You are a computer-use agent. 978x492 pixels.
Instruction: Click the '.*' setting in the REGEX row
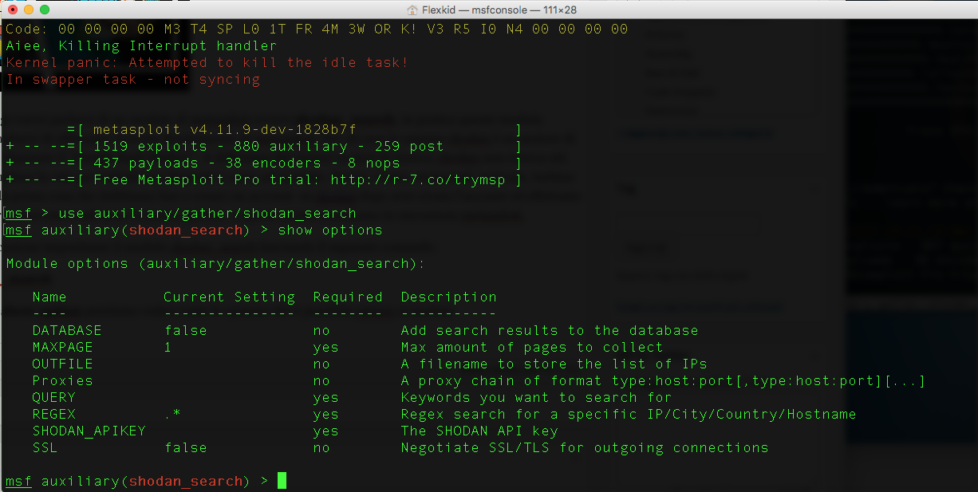(x=172, y=414)
